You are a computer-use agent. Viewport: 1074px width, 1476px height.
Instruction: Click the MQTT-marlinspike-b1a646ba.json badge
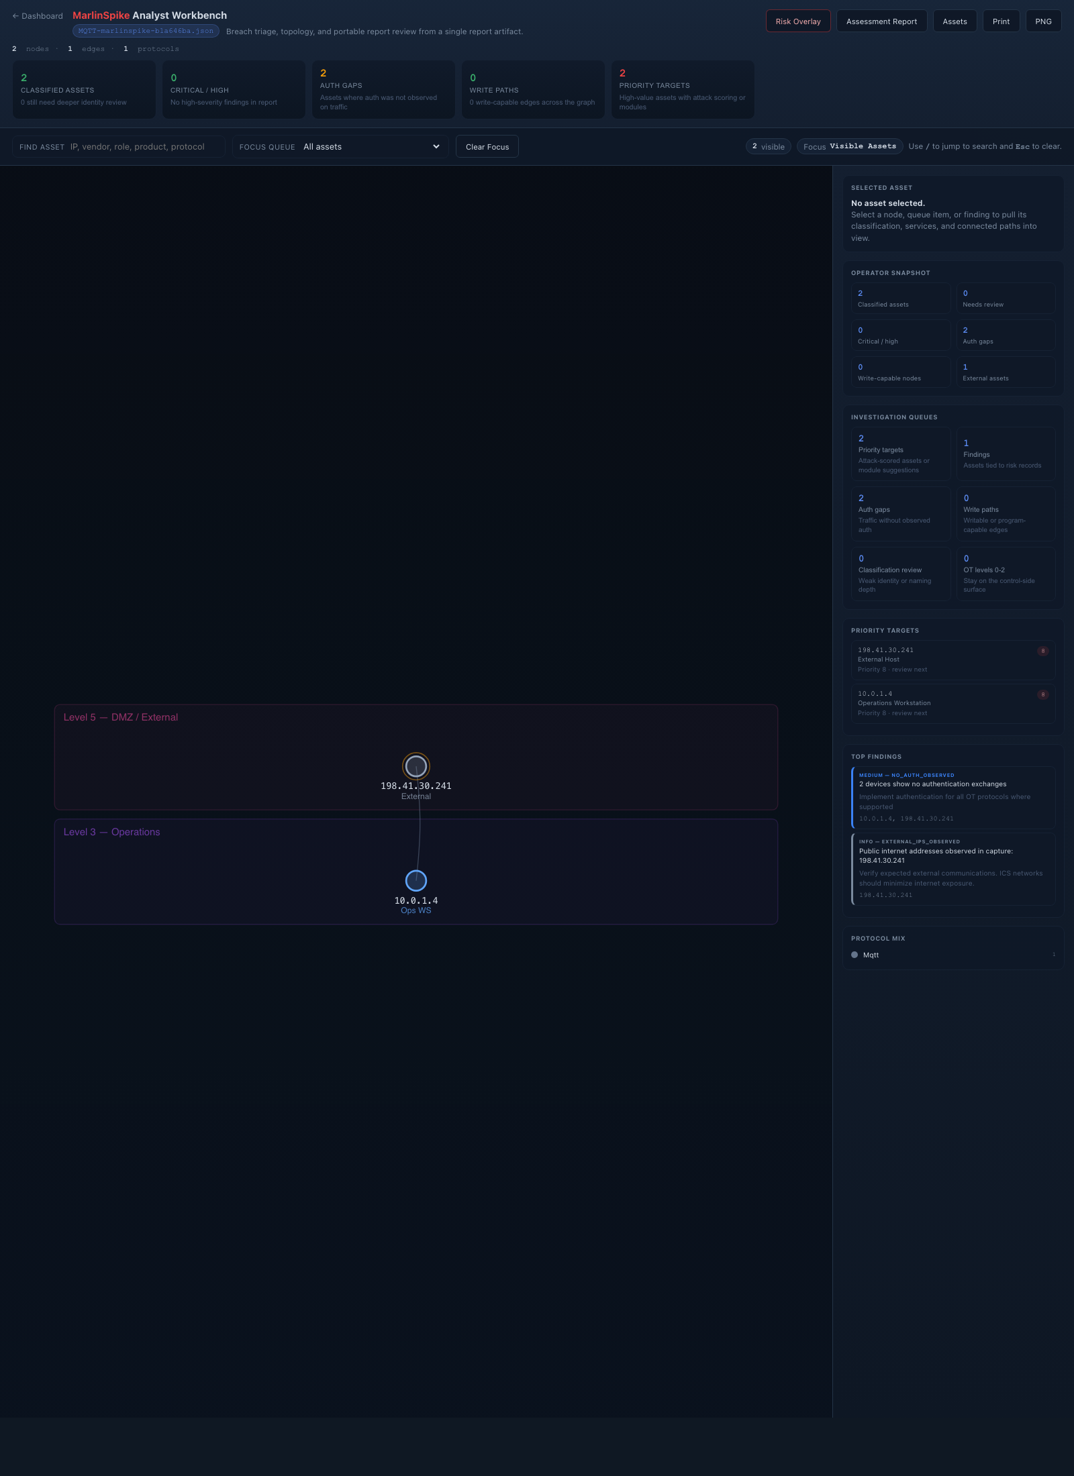point(144,31)
